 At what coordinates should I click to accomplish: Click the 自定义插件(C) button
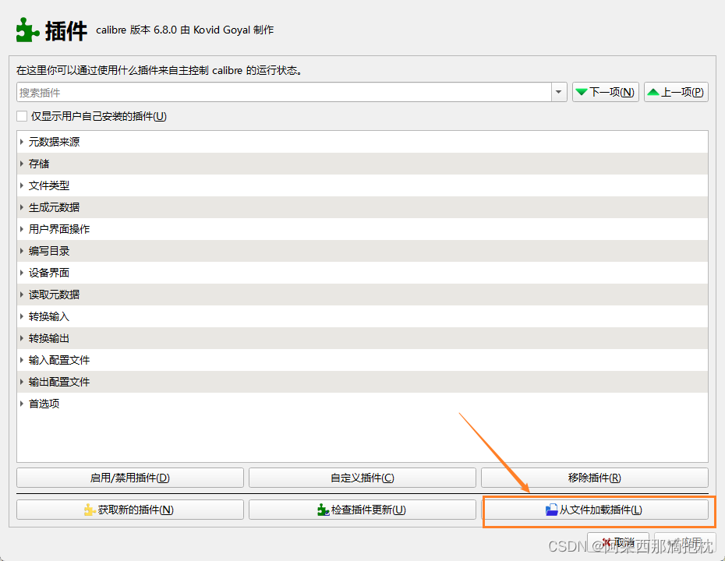pos(362,478)
